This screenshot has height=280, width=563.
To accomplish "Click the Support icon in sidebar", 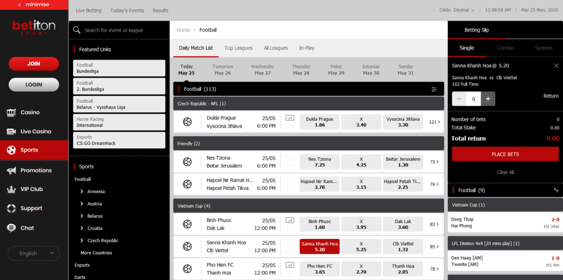I will coord(10,208).
